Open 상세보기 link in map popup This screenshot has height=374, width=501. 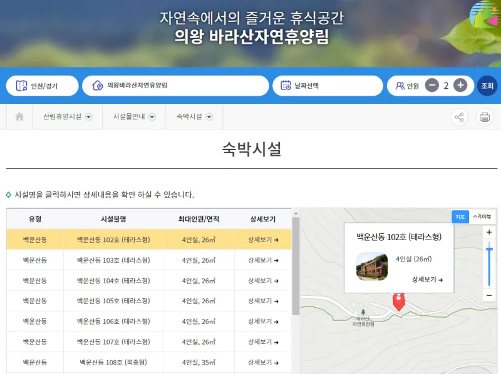(427, 280)
